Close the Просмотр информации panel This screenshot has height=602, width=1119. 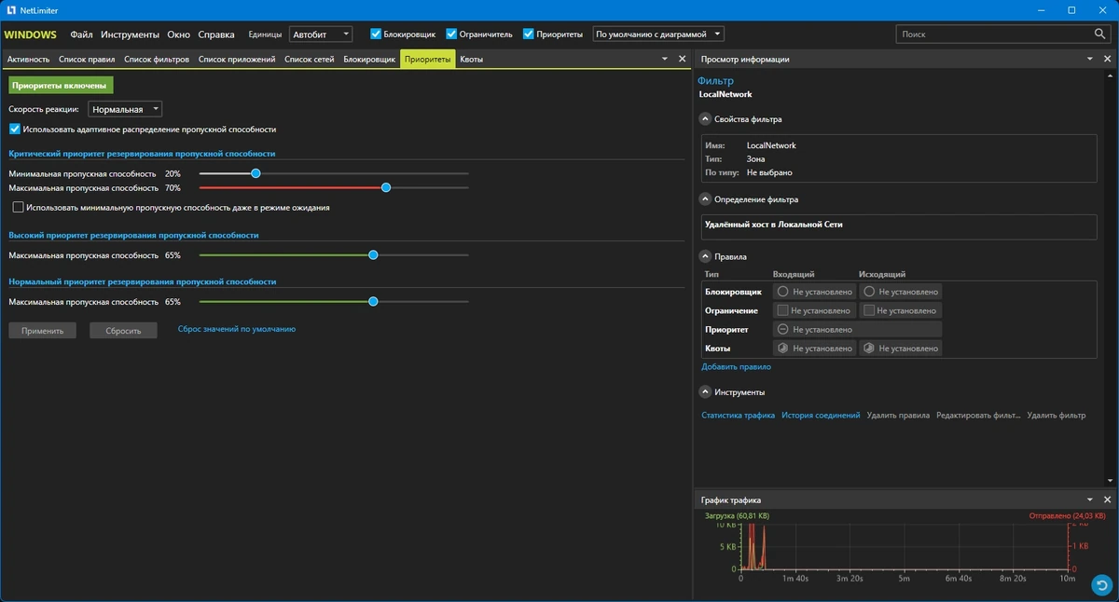tap(1108, 59)
